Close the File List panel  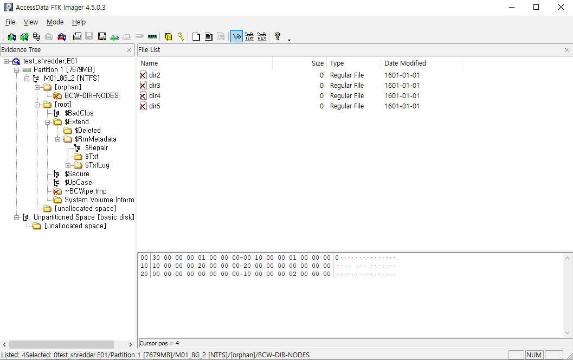pos(567,50)
